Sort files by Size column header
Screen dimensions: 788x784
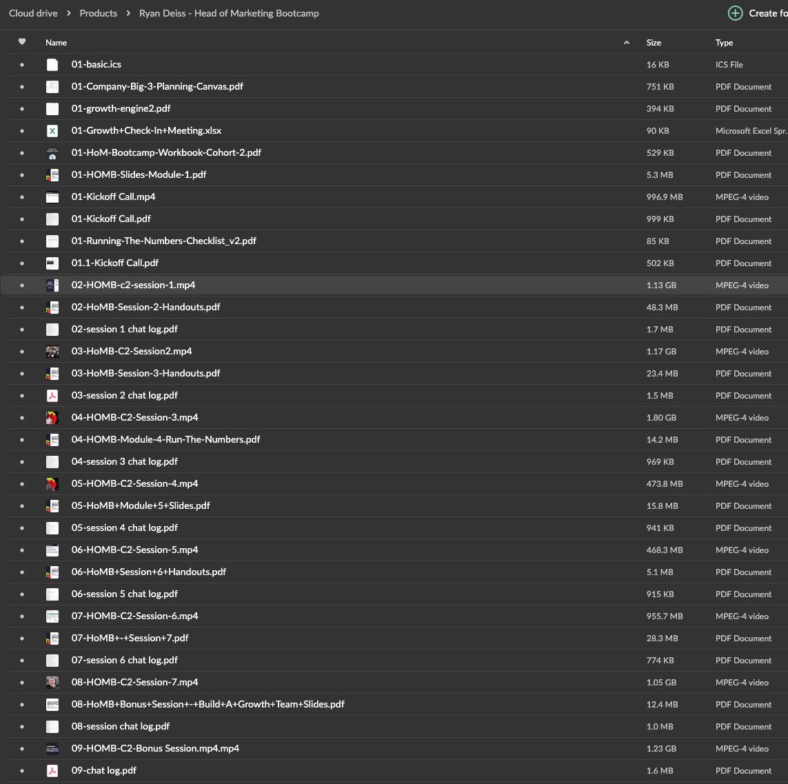pyautogui.click(x=654, y=43)
